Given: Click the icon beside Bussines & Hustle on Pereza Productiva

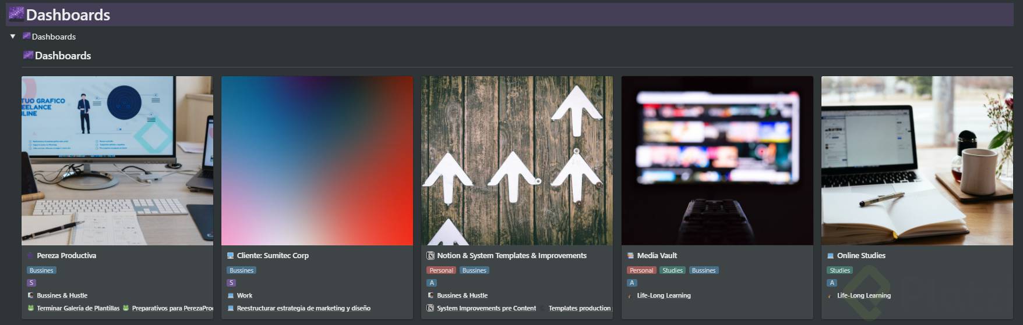Looking at the screenshot, I should (x=31, y=295).
